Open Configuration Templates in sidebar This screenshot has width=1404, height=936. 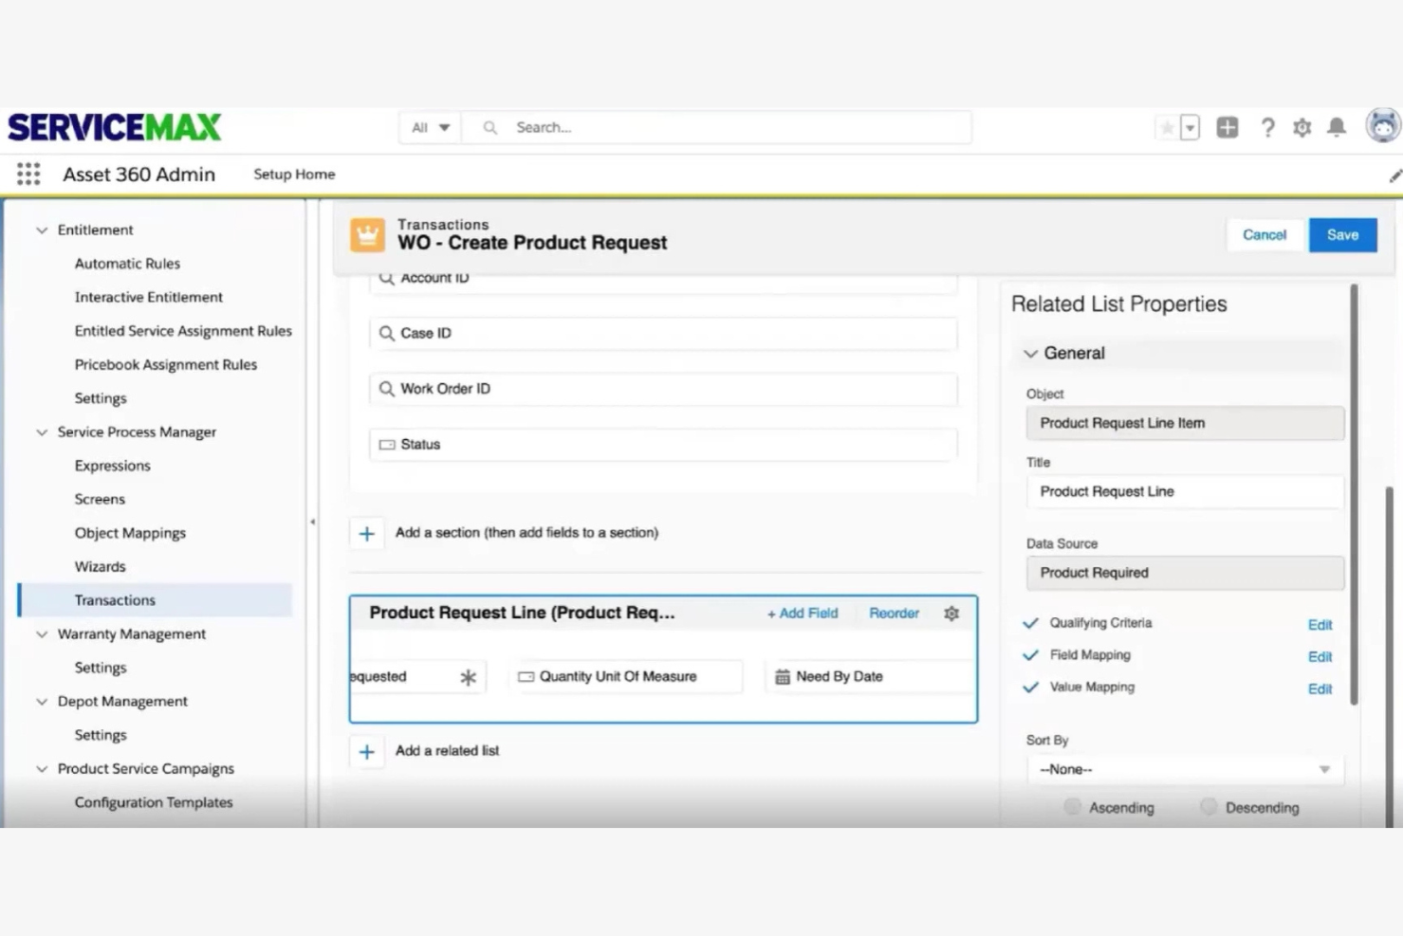(x=154, y=802)
